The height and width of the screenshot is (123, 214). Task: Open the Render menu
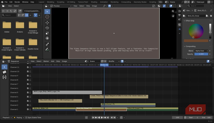(x=17, y=2)
